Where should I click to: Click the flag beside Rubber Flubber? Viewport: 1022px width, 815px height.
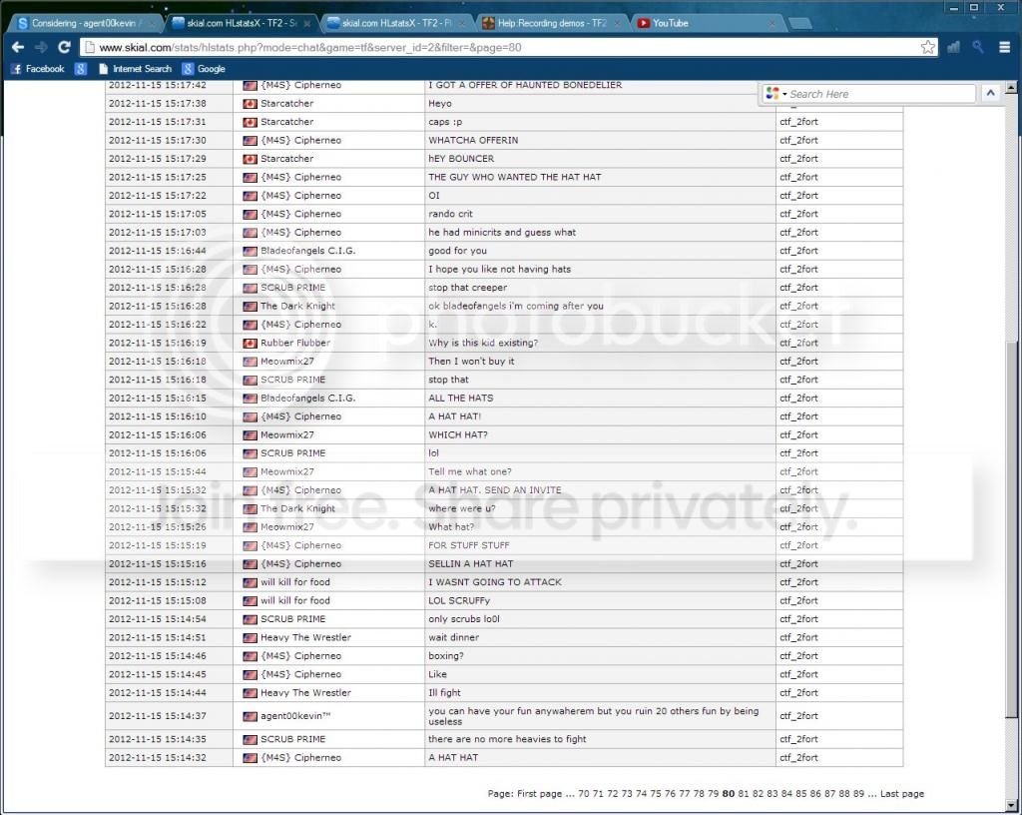pos(250,343)
